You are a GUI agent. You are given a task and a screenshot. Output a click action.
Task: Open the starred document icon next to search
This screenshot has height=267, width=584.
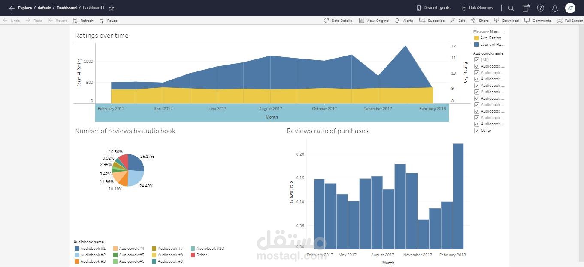pyautogui.click(x=526, y=8)
